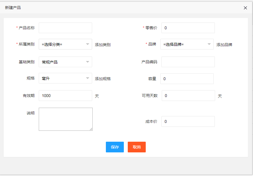Open the 基础类别 dropdown
Screen dimensions: 253x176
pyautogui.click(x=65, y=62)
